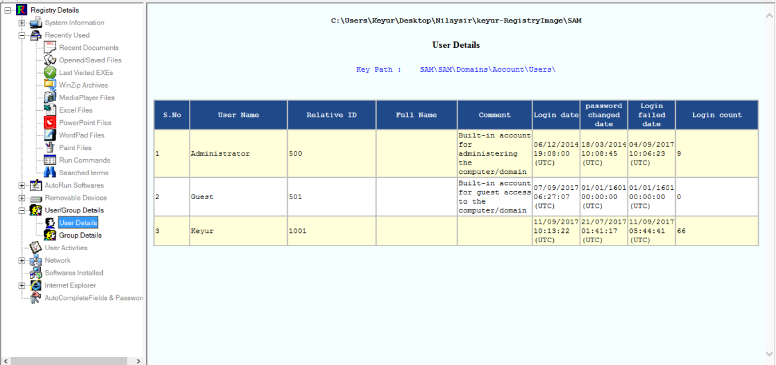Click the tree panel scroll right arrow

pyautogui.click(x=139, y=360)
